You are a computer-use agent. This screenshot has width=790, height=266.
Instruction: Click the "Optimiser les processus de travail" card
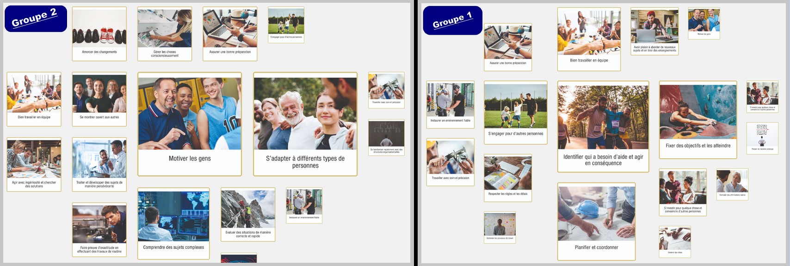(500, 227)
